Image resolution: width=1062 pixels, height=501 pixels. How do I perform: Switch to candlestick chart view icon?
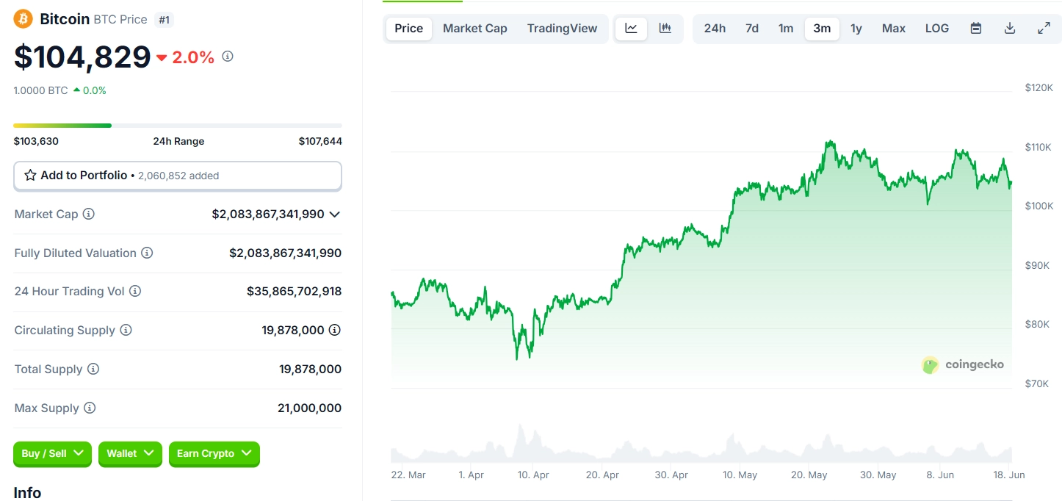(x=665, y=28)
